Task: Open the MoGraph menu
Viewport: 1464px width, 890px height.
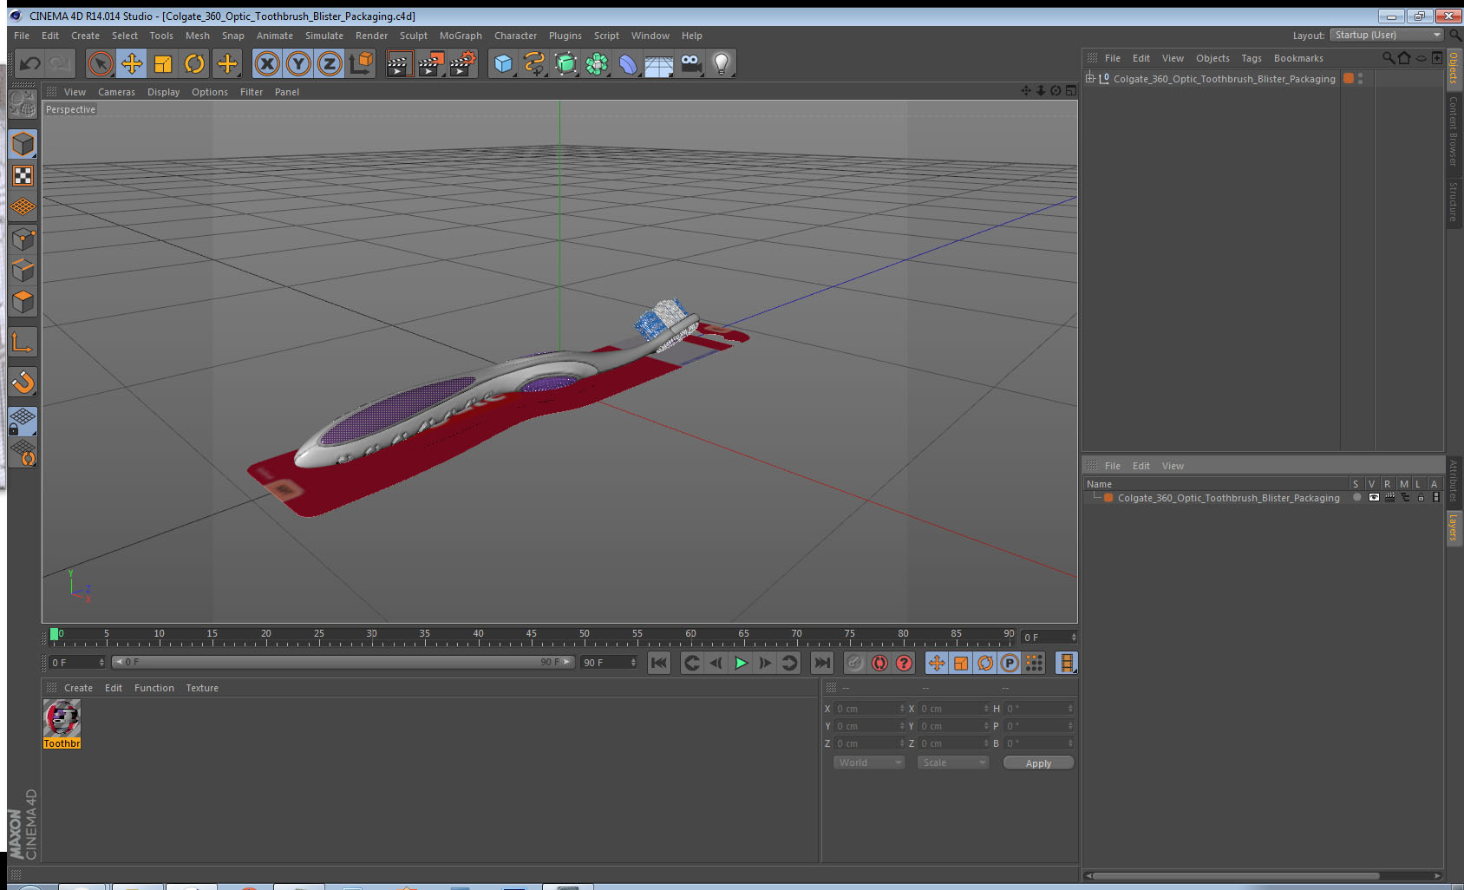Action: tap(461, 36)
